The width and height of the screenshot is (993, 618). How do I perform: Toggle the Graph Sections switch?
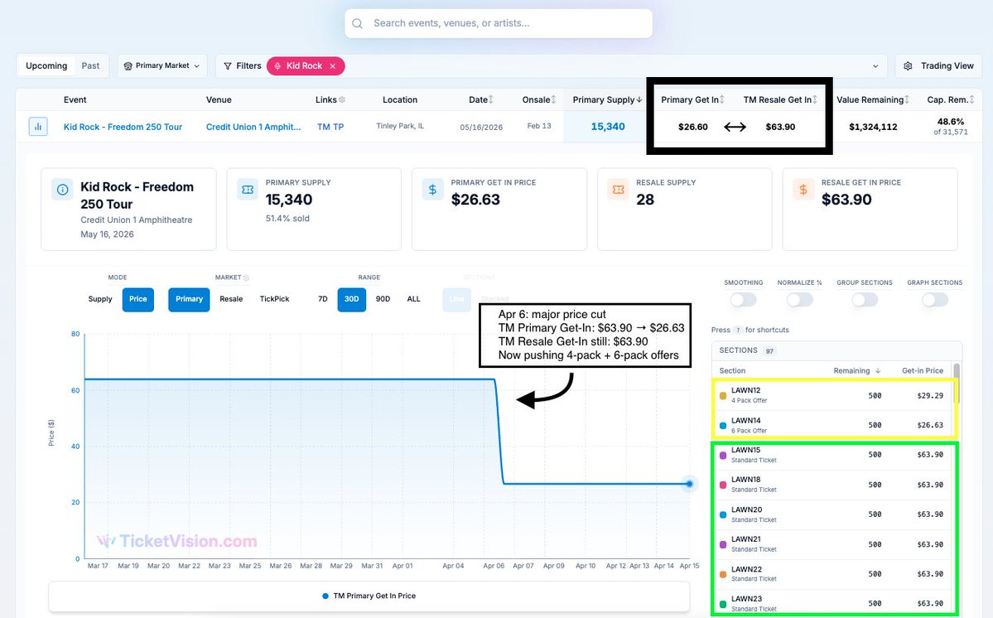coord(935,300)
